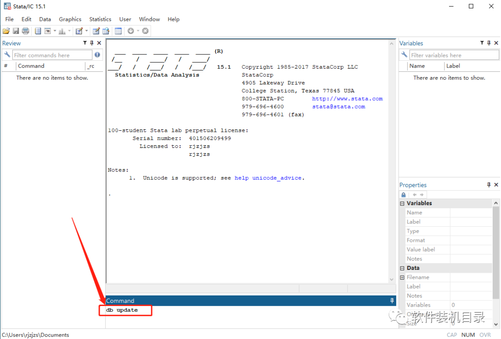The width and height of the screenshot is (501, 339).
Task: Click the Properties scrollbar up arrow
Action: tap(496, 203)
